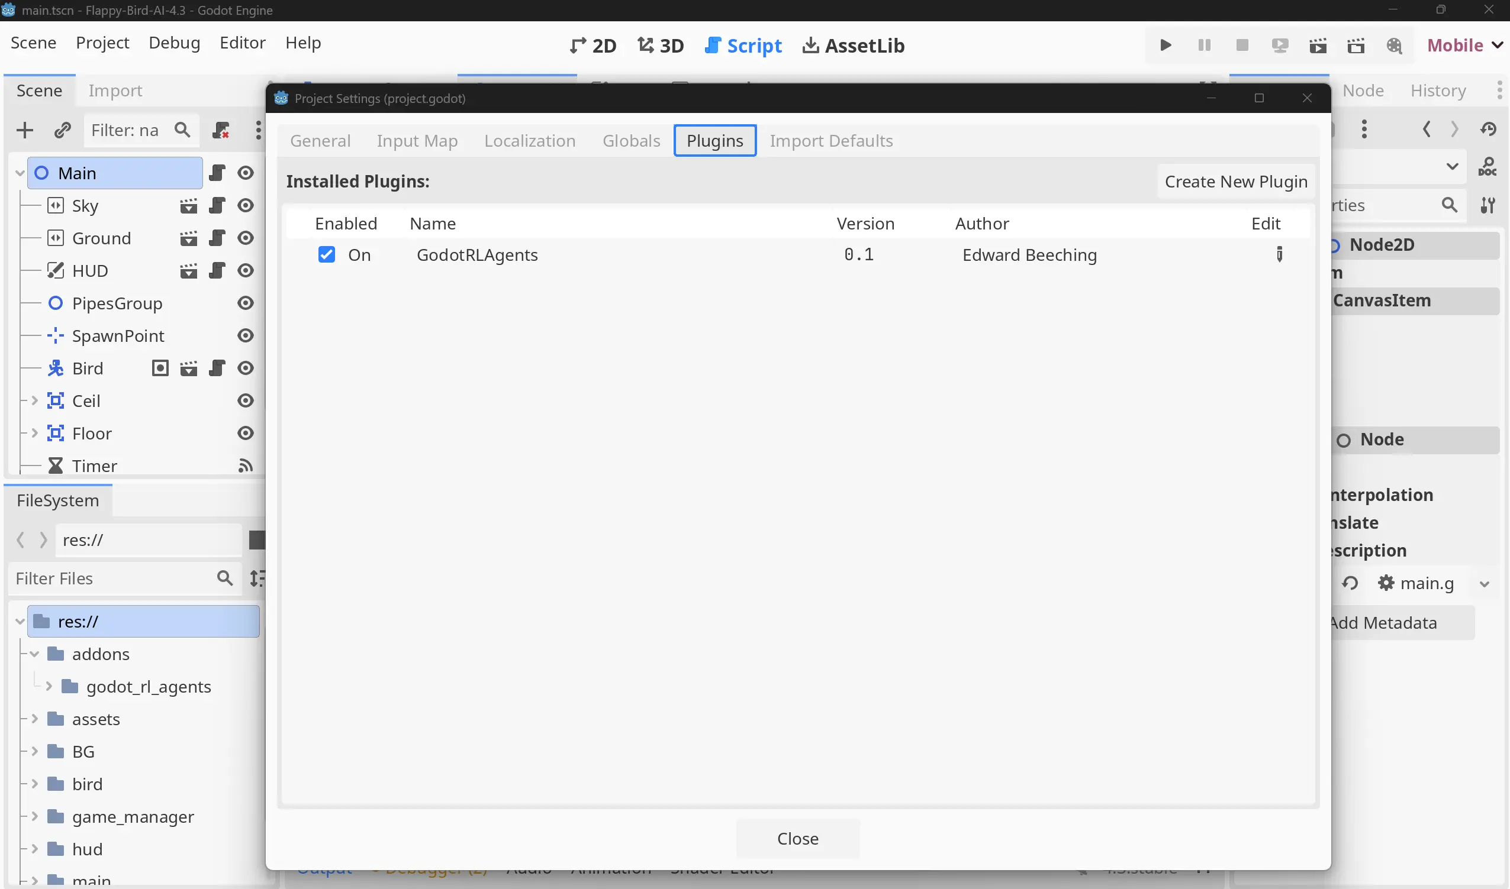Viewport: 1510px width, 889px height.
Task: Switch to the Input Map tab
Action: (x=417, y=141)
